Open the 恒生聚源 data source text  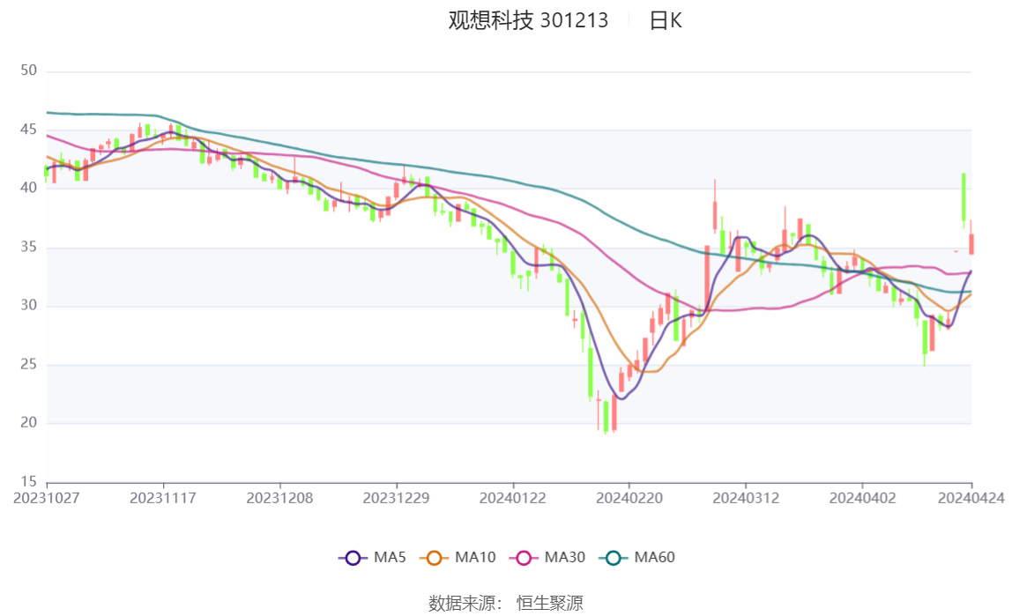click(549, 603)
